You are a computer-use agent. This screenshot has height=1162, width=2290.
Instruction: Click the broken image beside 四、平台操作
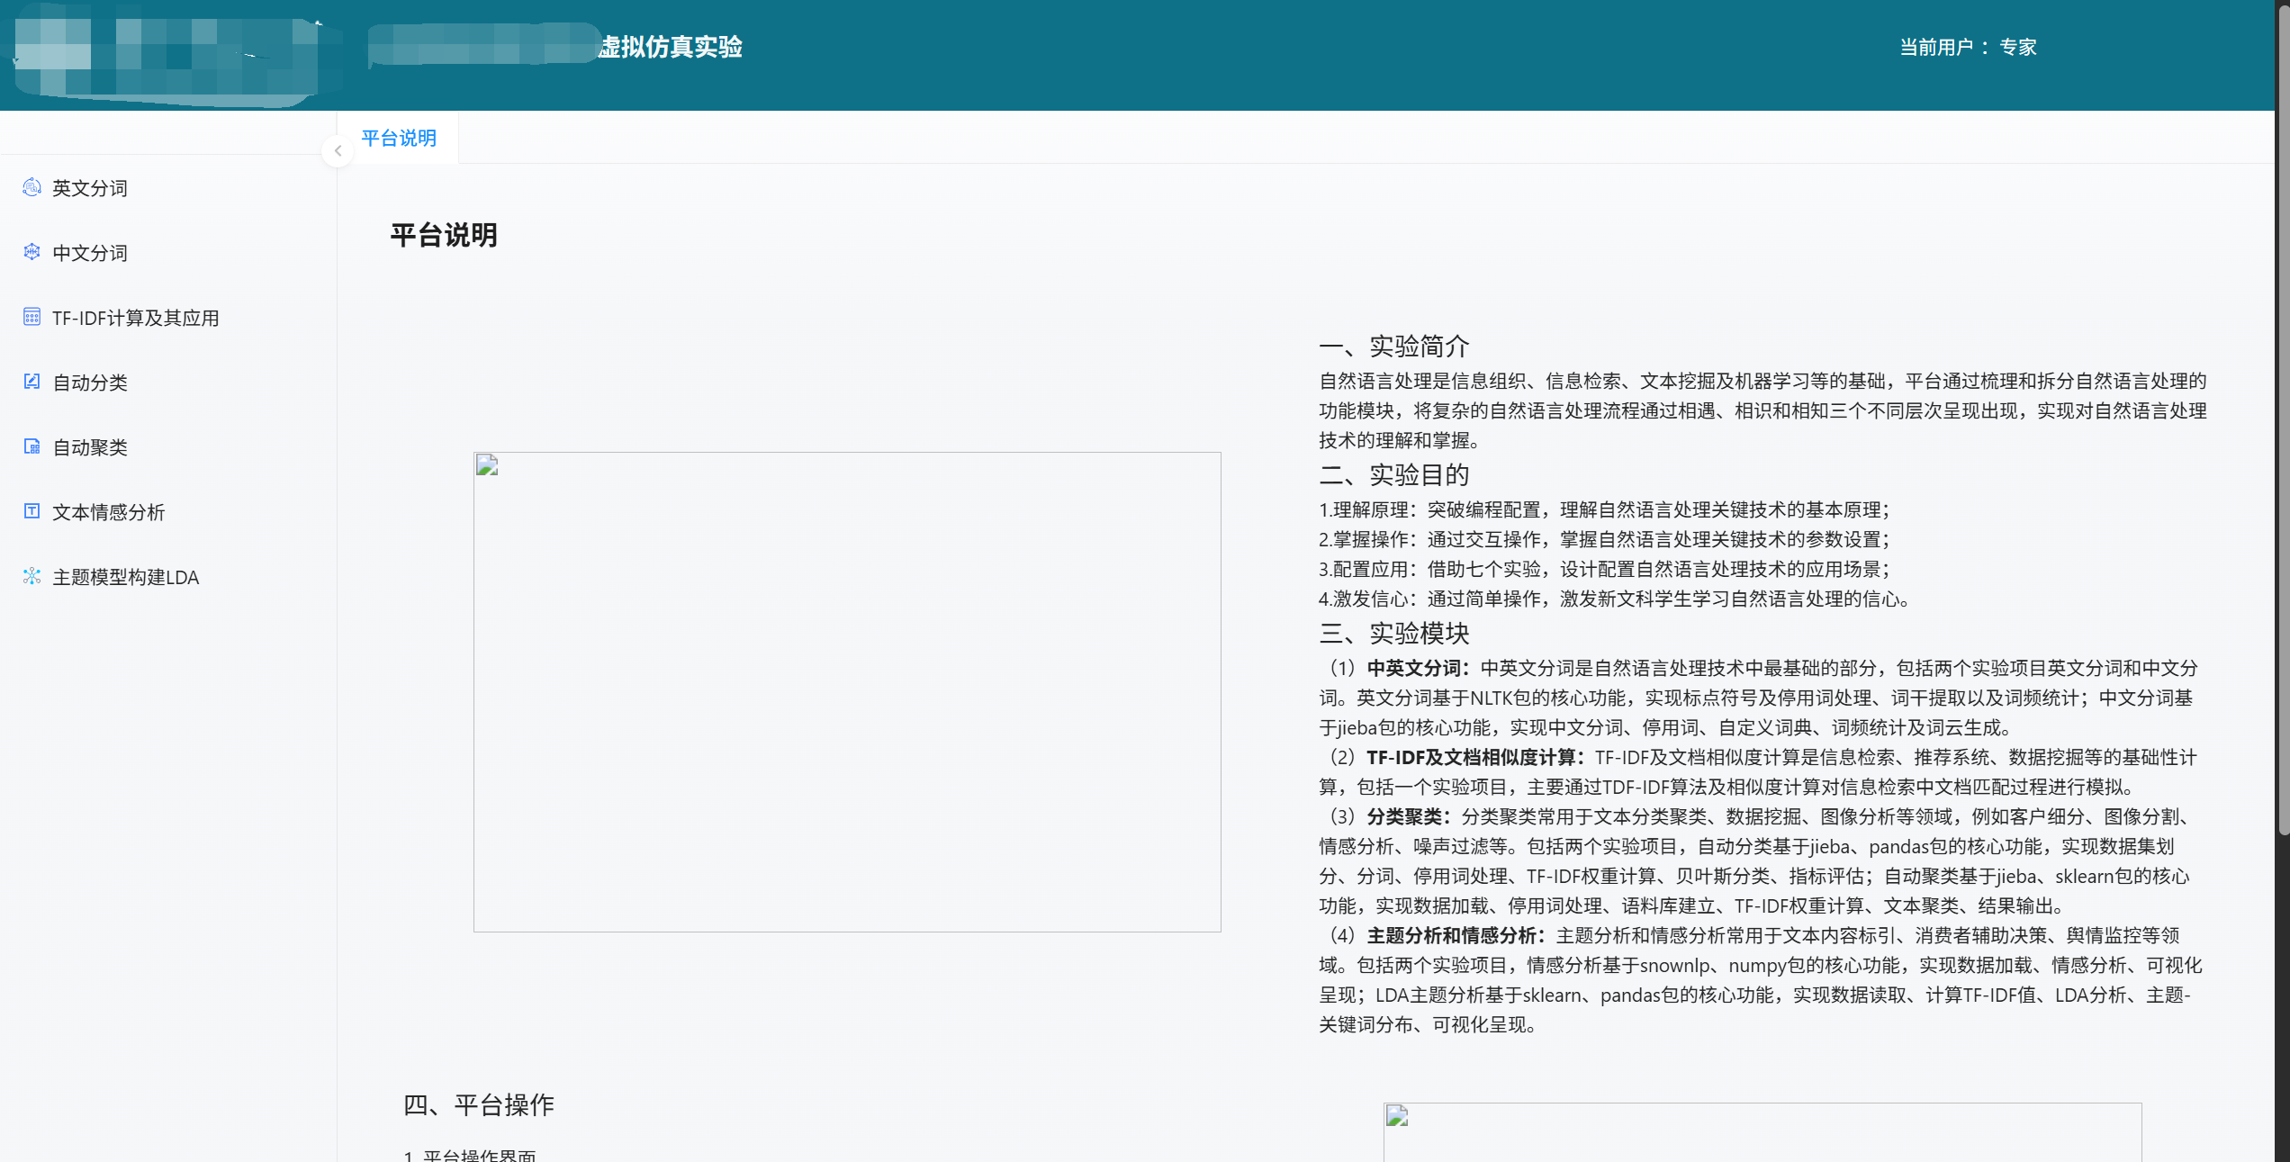[1763, 1132]
